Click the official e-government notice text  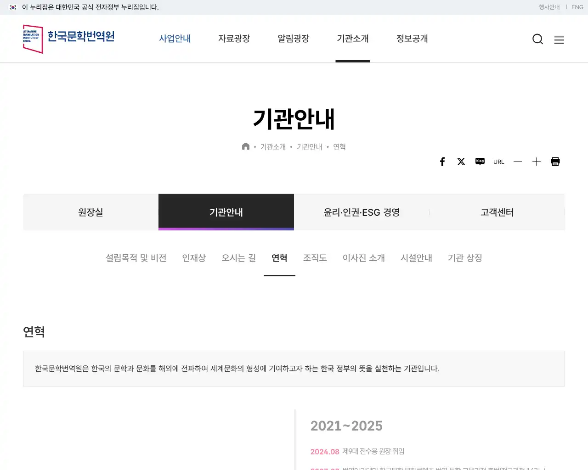point(90,7)
